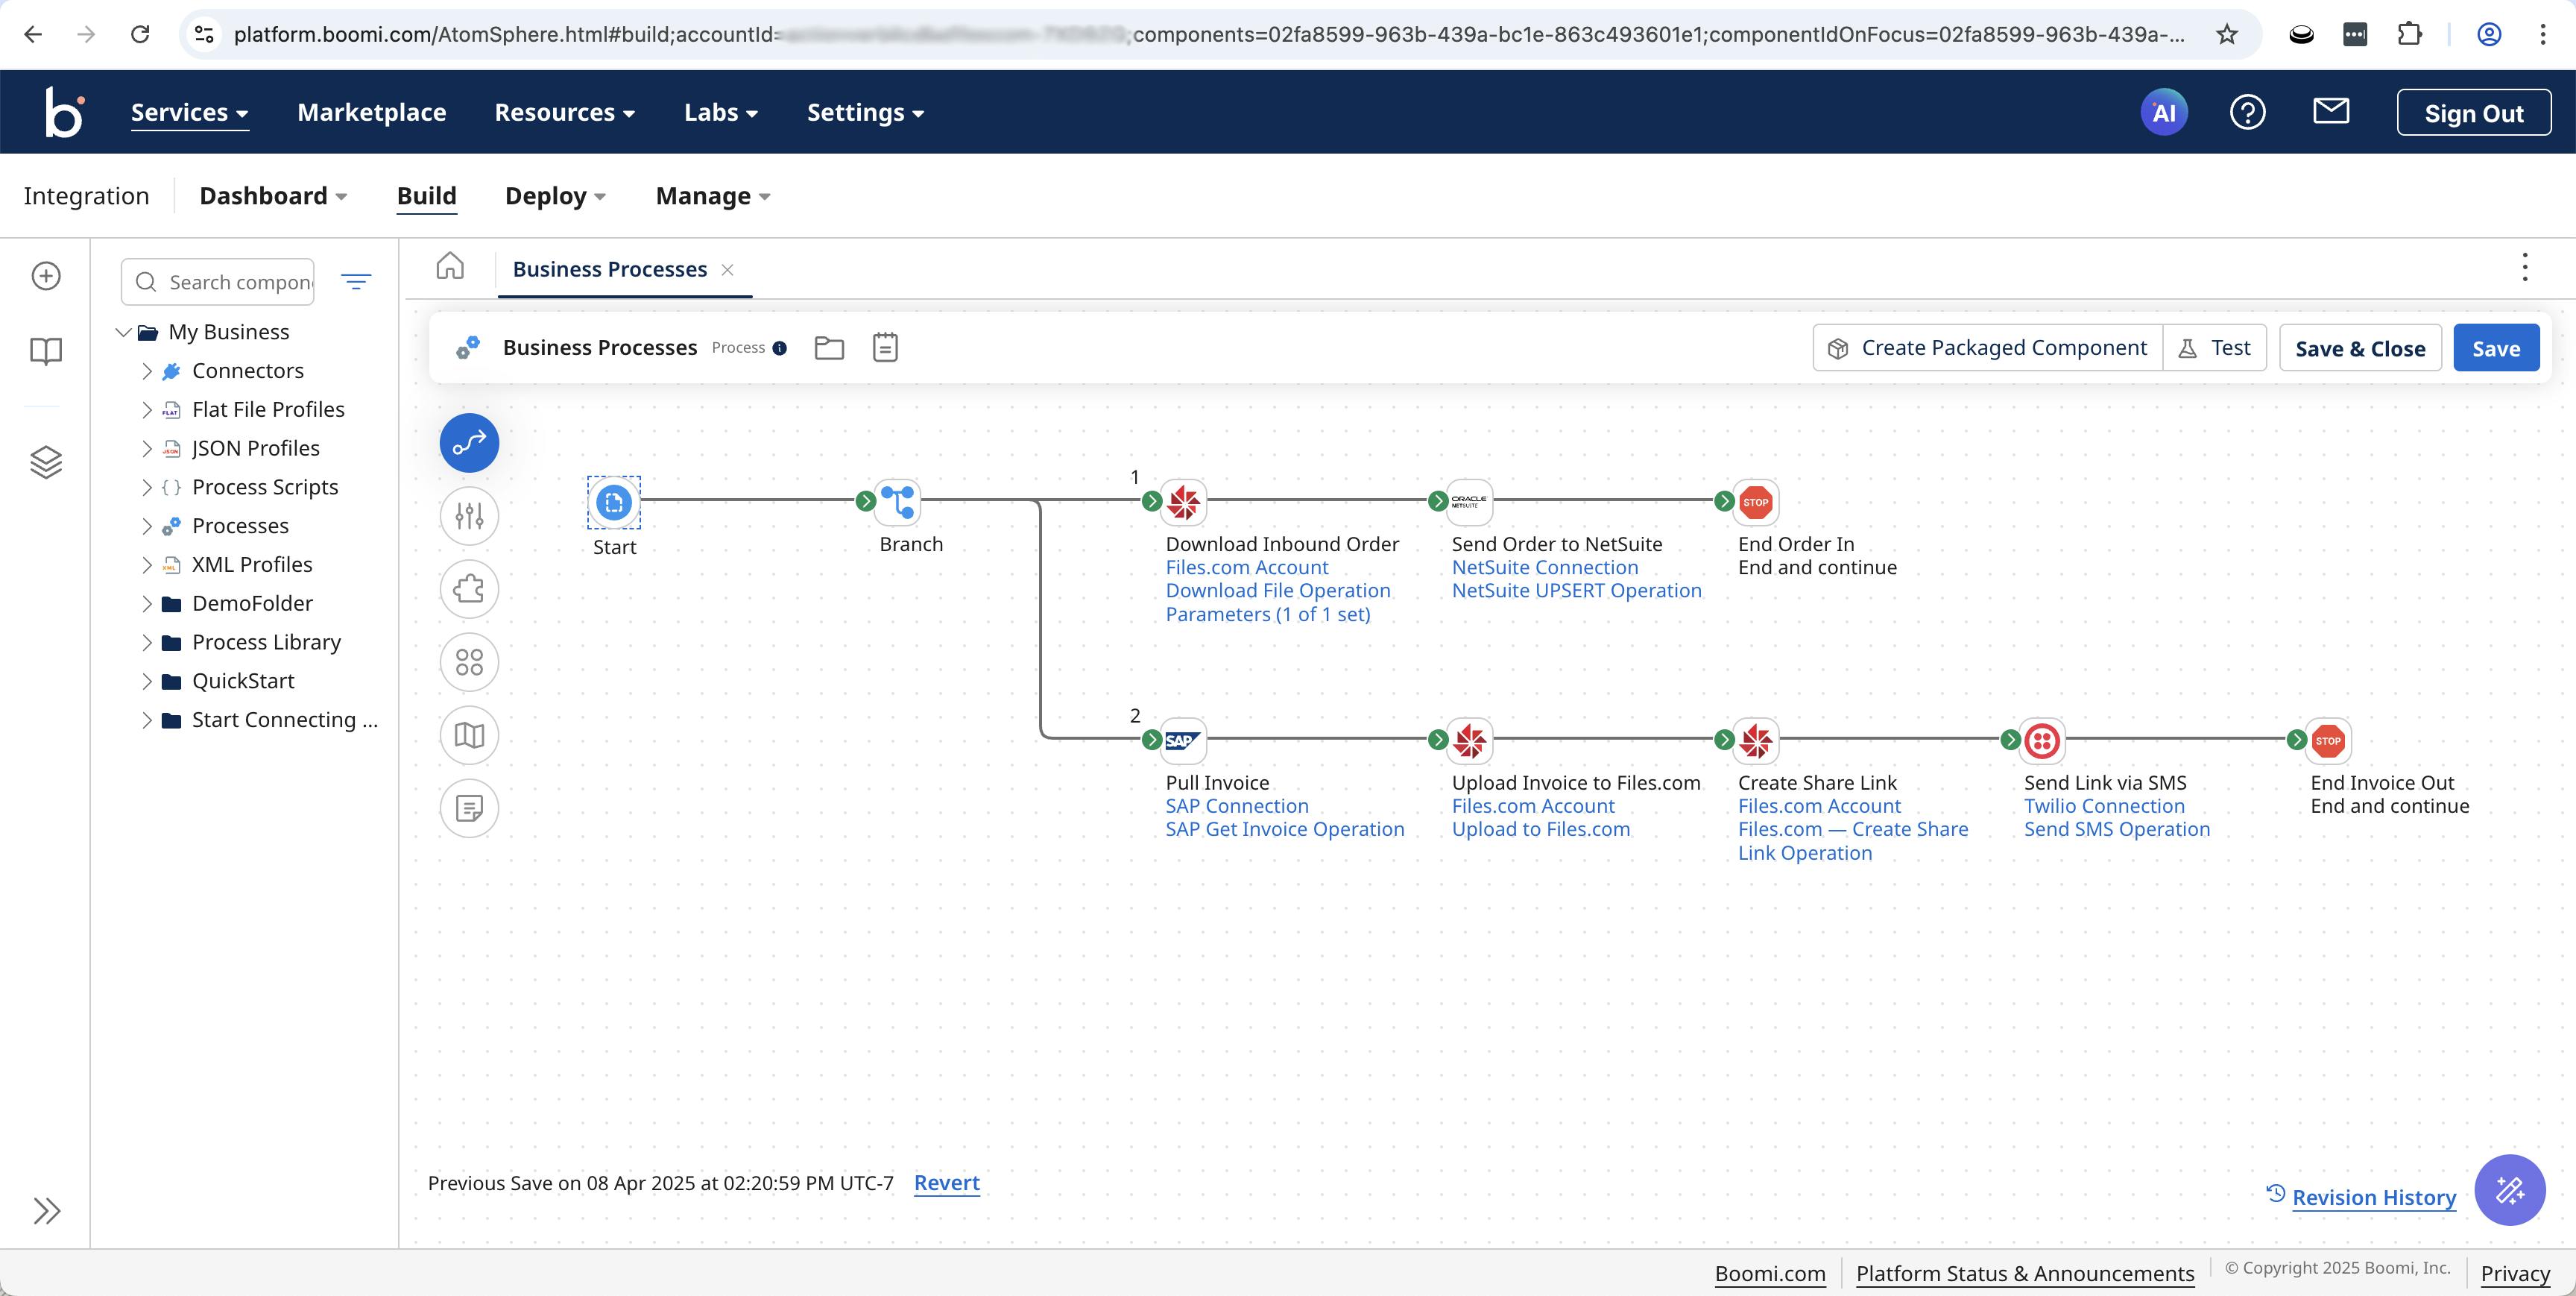Click the Twilio Send Link via SMS shape
Viewport: 2576px width, 1296px height.
tap(2042, 740)
